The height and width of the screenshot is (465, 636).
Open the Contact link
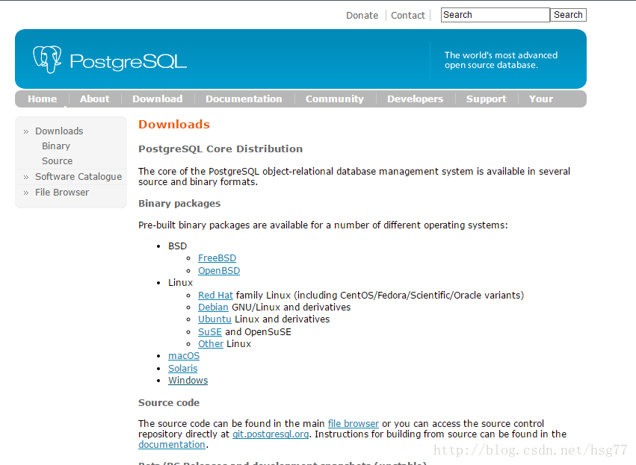[407, 16]
